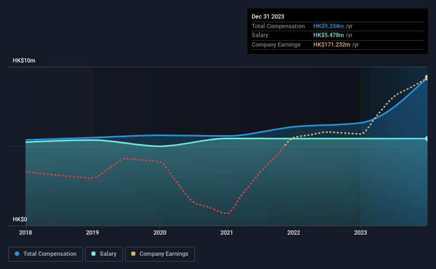
Task: Click the blue Total Compensation legend dot
Action: (x=17, y=254)
